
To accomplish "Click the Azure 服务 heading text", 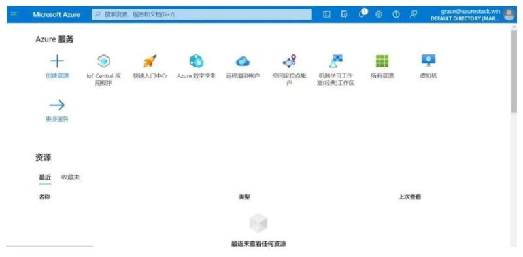I will click(54, 39).
